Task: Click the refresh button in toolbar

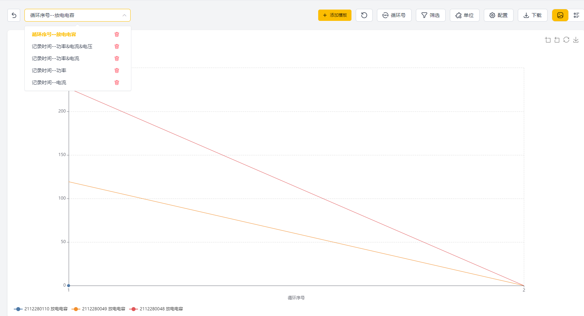Action: pyautogui.click(x=364, y=15)
